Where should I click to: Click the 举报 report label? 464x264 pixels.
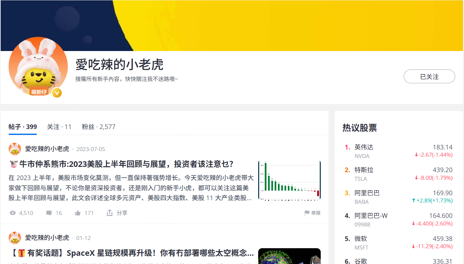[x=316, y=213]
